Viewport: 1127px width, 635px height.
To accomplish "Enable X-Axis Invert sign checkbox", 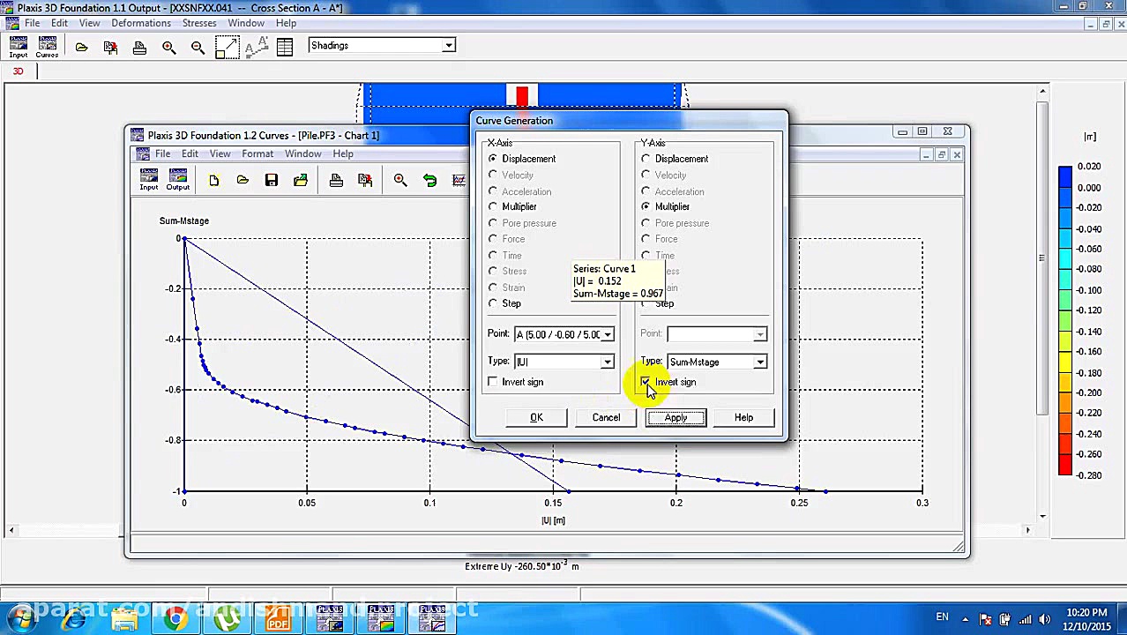I will click(x=493, y=382).
